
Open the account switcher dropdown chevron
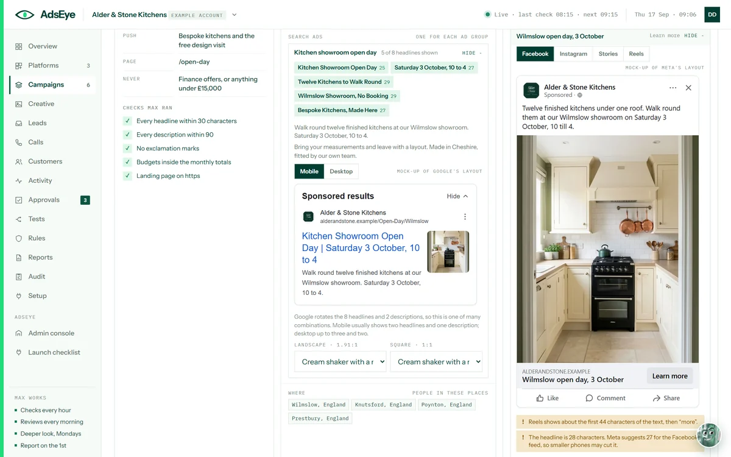(235, 15)
